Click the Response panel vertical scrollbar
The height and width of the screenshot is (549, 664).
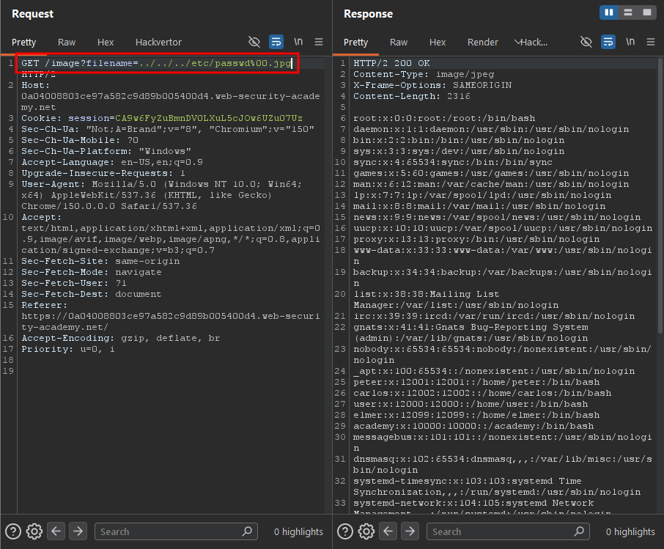[660, 195]
